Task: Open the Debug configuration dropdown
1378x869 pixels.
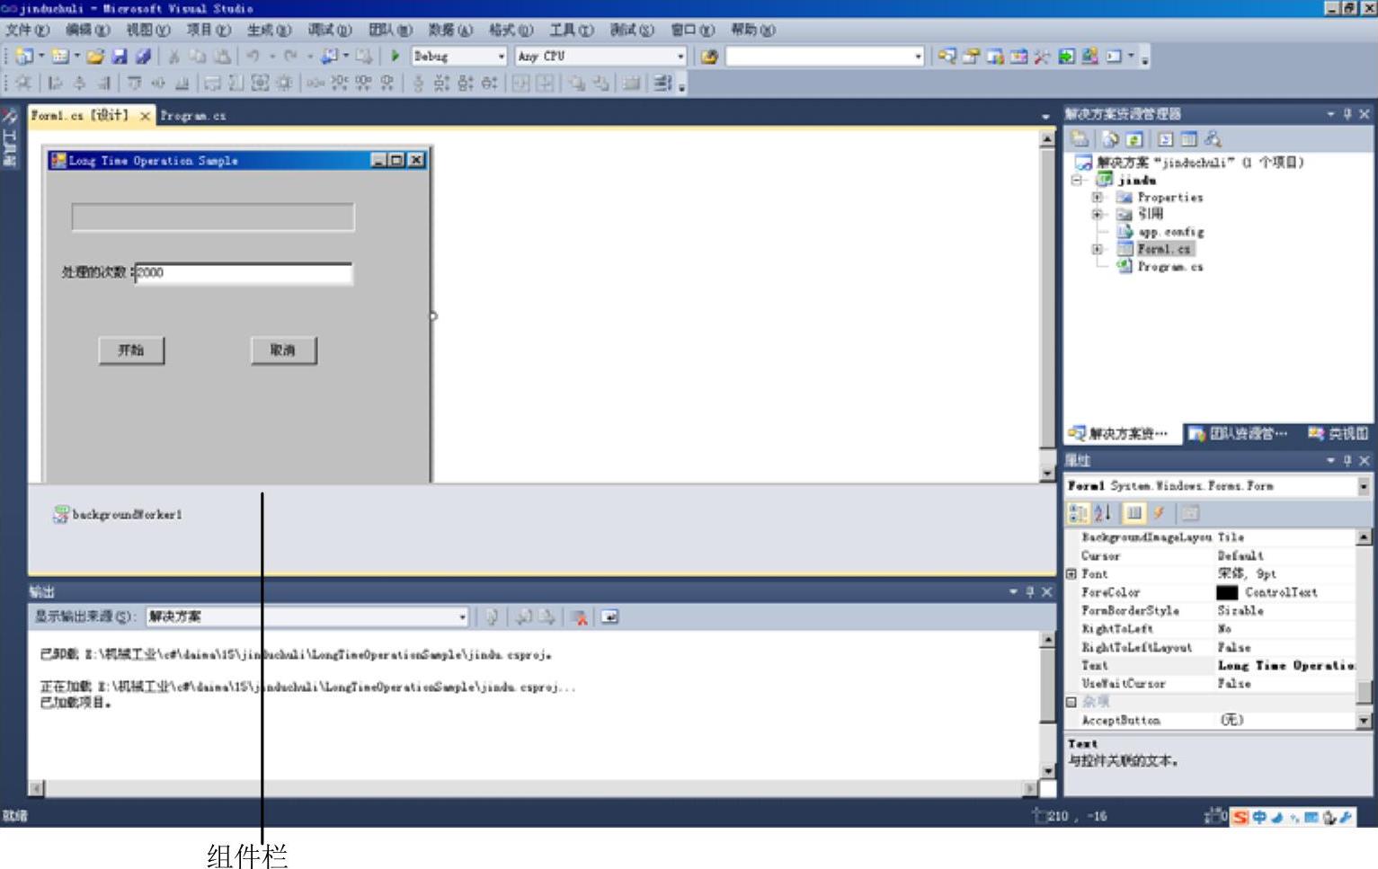Action: [501, 56]
